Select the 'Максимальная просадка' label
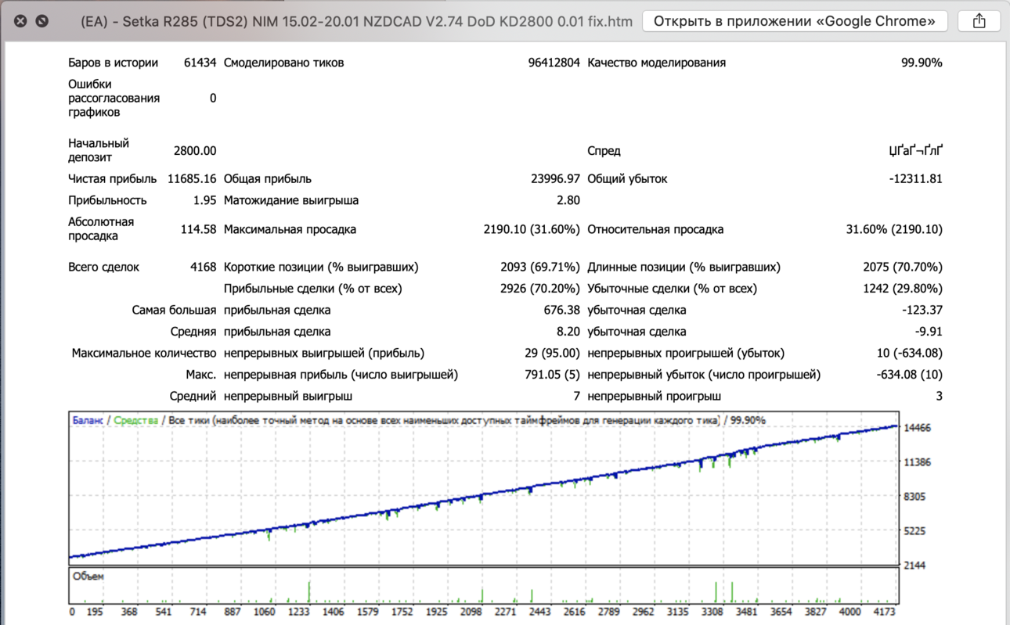This screenshot has height=625, width=1010. 290,229
